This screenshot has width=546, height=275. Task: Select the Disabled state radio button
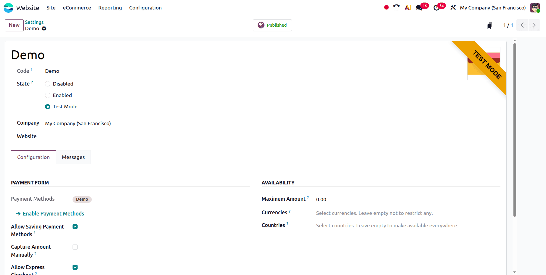point(48,84)
